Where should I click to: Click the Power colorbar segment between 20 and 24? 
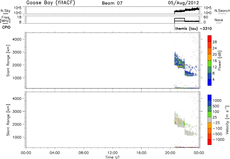210,51
